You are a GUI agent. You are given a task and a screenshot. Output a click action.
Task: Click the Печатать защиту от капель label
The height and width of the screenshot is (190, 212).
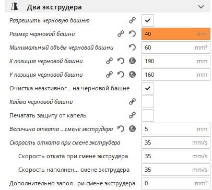coord(48,115)
